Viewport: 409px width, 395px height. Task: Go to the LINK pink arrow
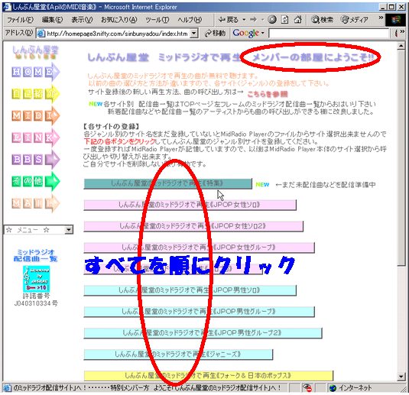click(35, 138)
